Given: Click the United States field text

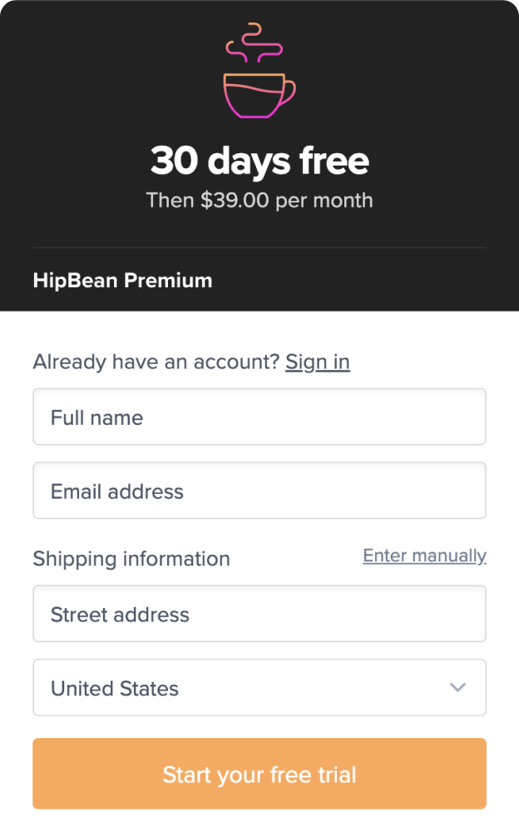Looking at the screenshot, I should click(x=115, y=688).
